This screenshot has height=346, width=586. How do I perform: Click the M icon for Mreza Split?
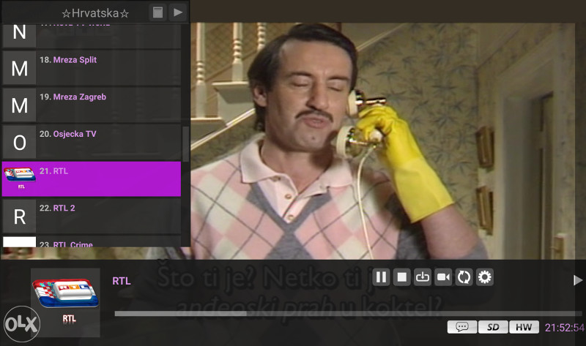click(20, 68)
